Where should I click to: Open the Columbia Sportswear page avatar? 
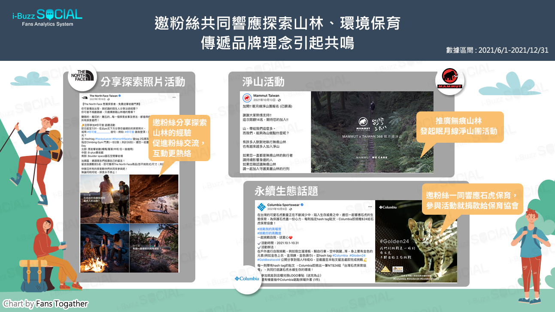coord(261,207)
